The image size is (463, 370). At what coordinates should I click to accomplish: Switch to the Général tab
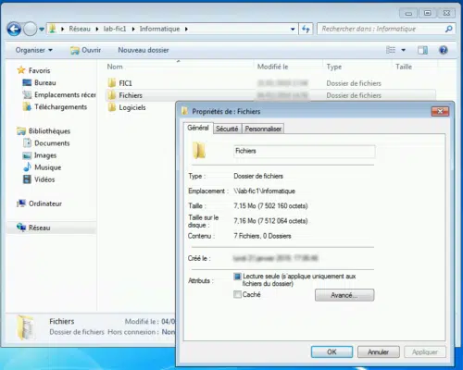(198, 128)
